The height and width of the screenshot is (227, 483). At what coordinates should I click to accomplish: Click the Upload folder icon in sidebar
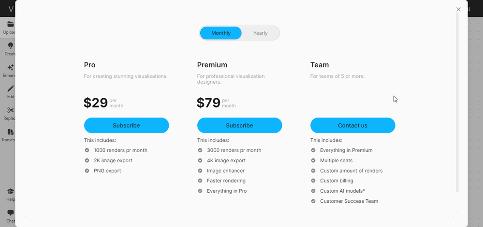pos(10,24)
